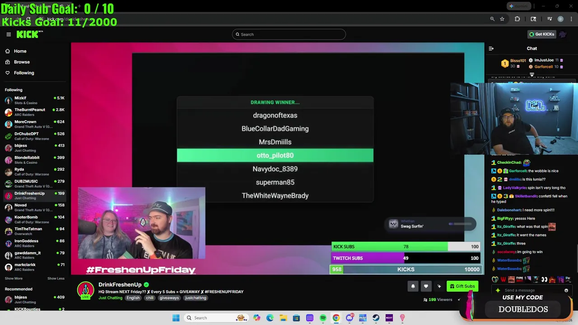Image resolution: width=578 pixels, height=325 pixels.
Task: Open the Just Chatting category link
Action: point(110,298)
